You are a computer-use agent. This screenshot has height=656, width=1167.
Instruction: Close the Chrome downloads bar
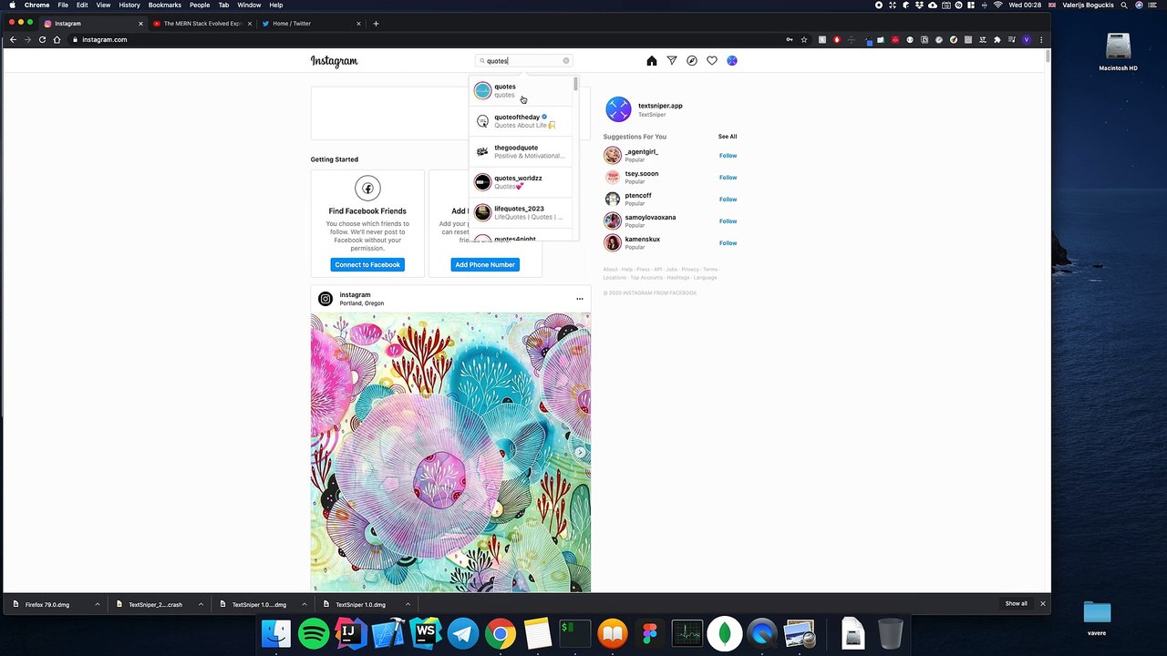tap(1043, 604)
